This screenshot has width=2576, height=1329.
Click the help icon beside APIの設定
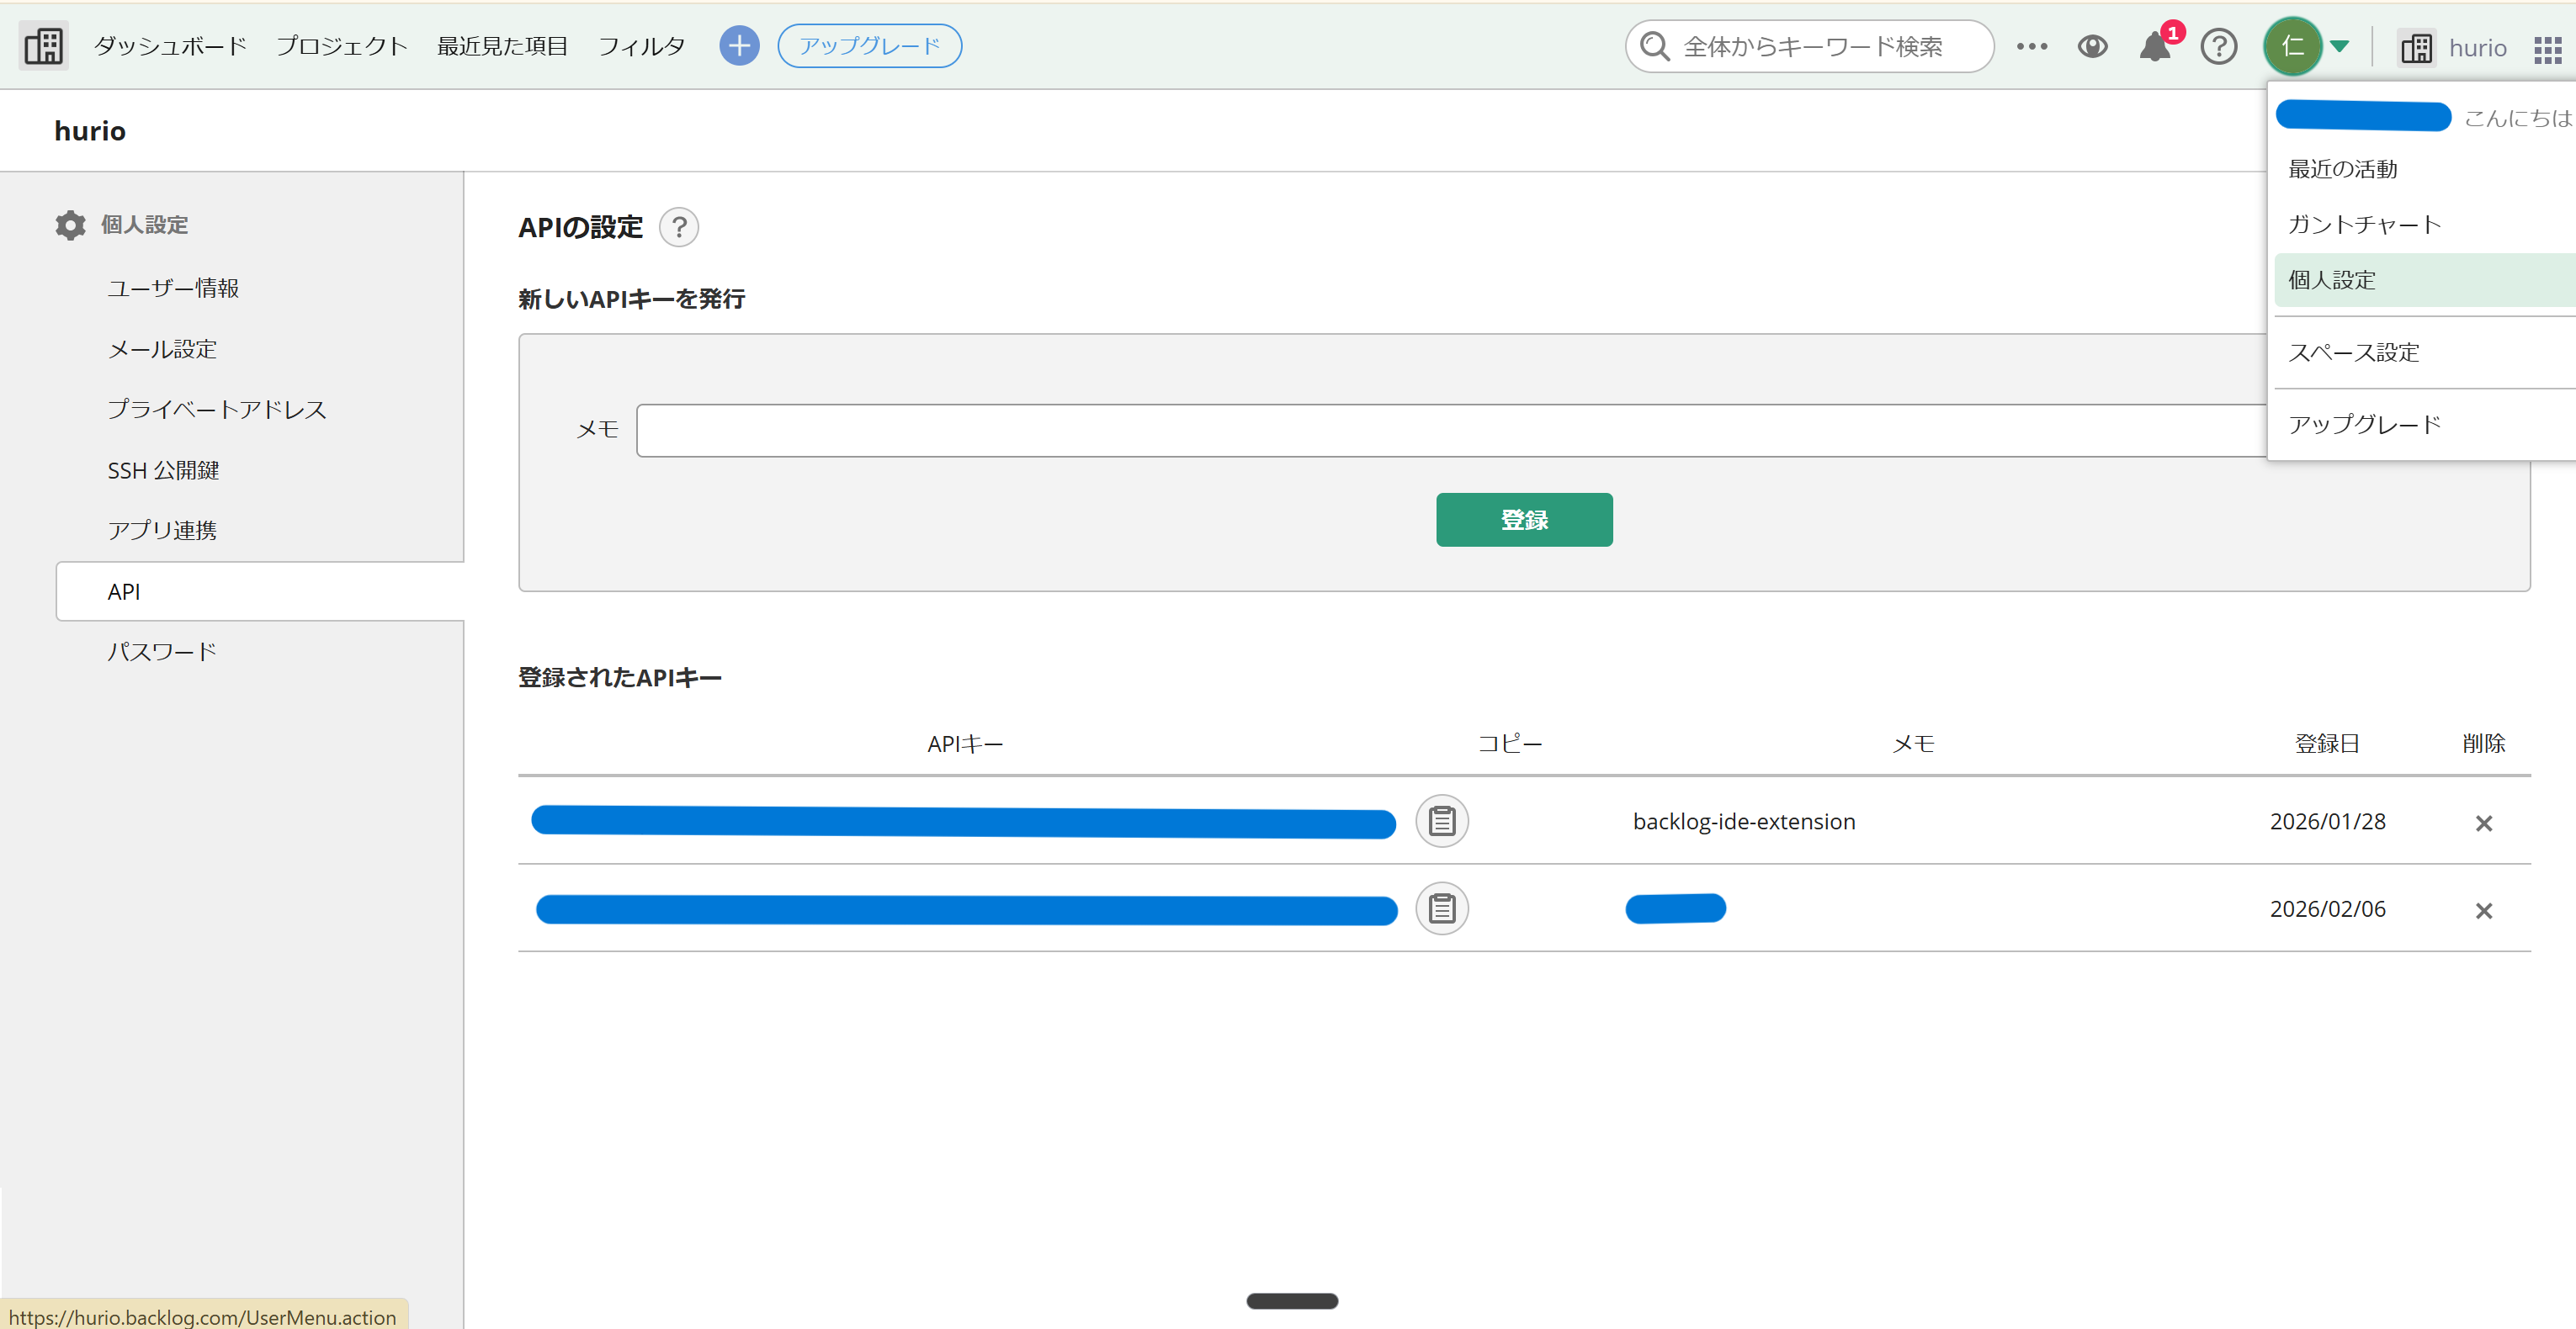679,227
